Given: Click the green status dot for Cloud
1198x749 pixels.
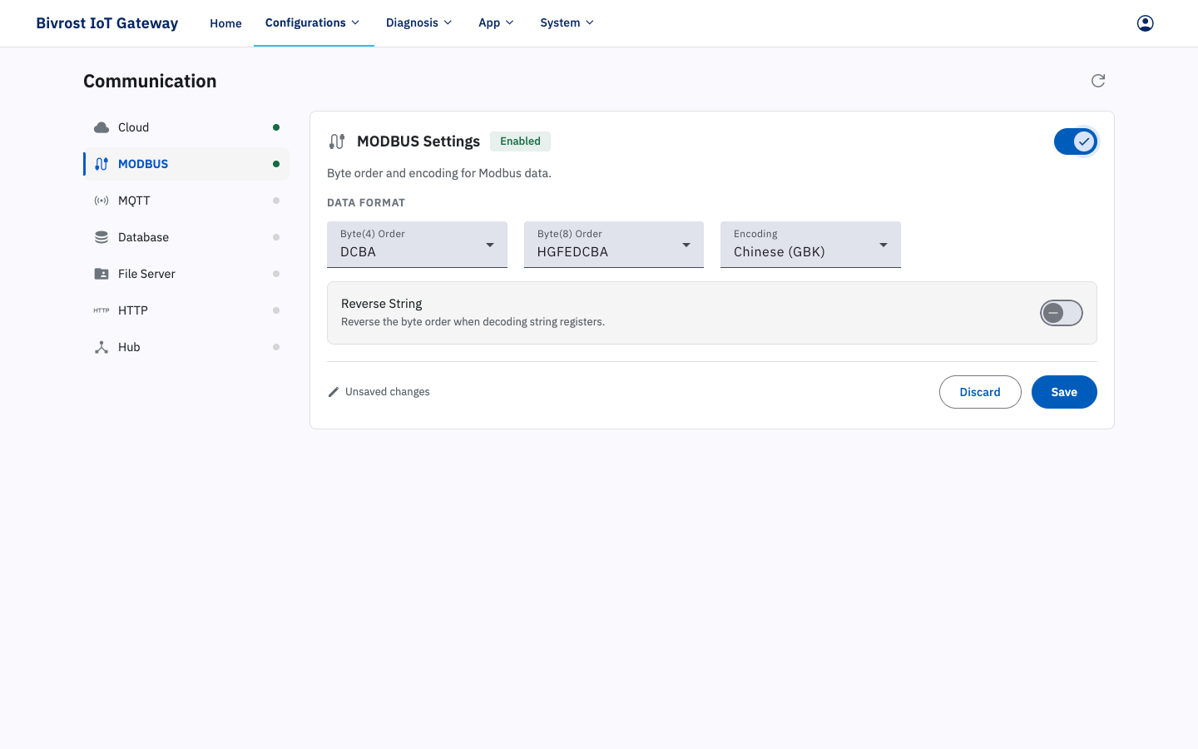Looking at the screenshot, I should click(x=276, y=127).
